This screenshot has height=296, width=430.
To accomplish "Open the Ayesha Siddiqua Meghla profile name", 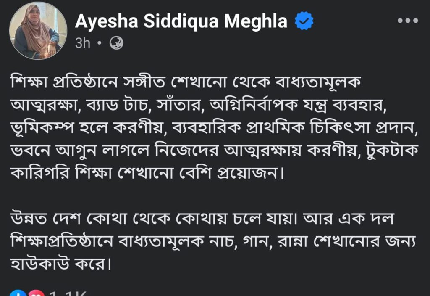I will point(181,21).
